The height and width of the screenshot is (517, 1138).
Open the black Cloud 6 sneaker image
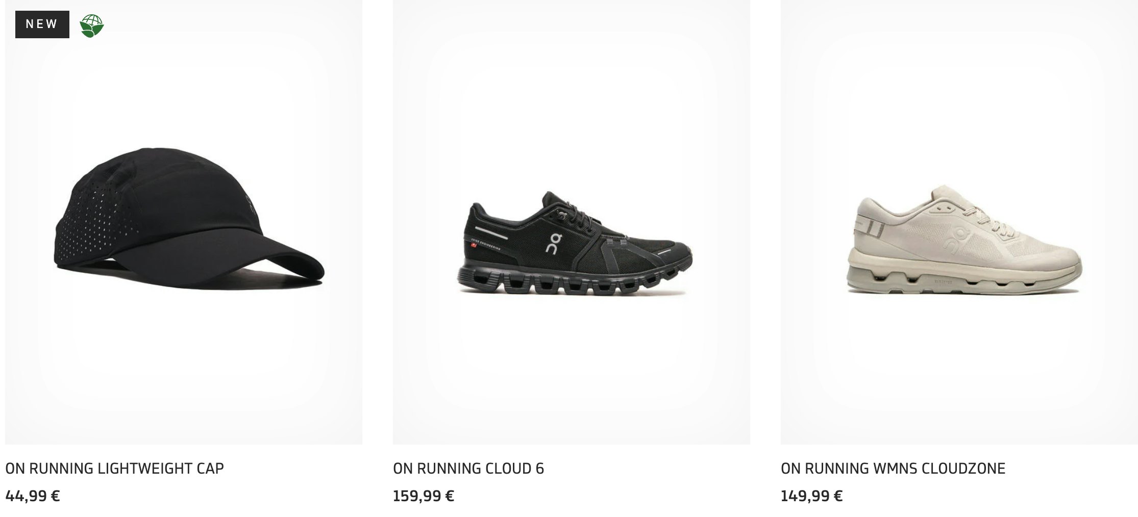point(572,222)
